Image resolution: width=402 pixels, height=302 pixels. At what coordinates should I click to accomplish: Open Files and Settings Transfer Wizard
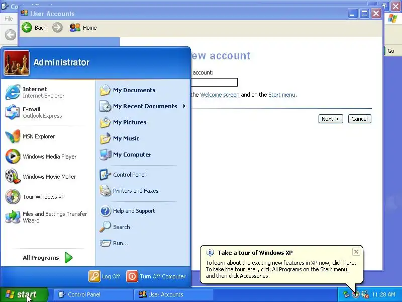(48, 217)
